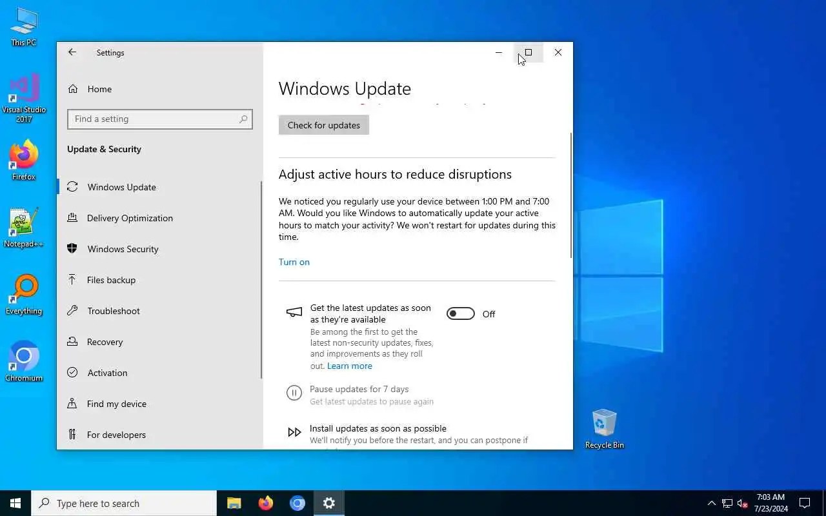The height and width of the screenshot is (516, 826).
Task: Open Recovery options
Action: point(160,342)
